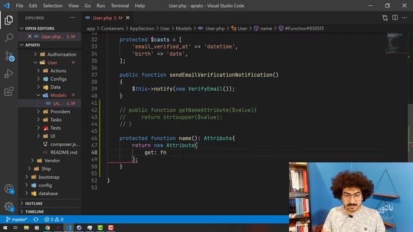This screenshot has width=413, height=232.
Task: Place cursor on line 48 'get: fn'
Action: pyautogui.click(x=156, y=152)
